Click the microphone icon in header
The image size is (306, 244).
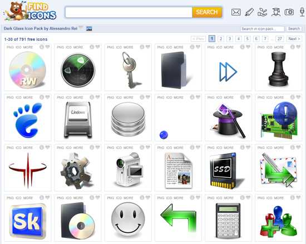click(x=302, y=12)
